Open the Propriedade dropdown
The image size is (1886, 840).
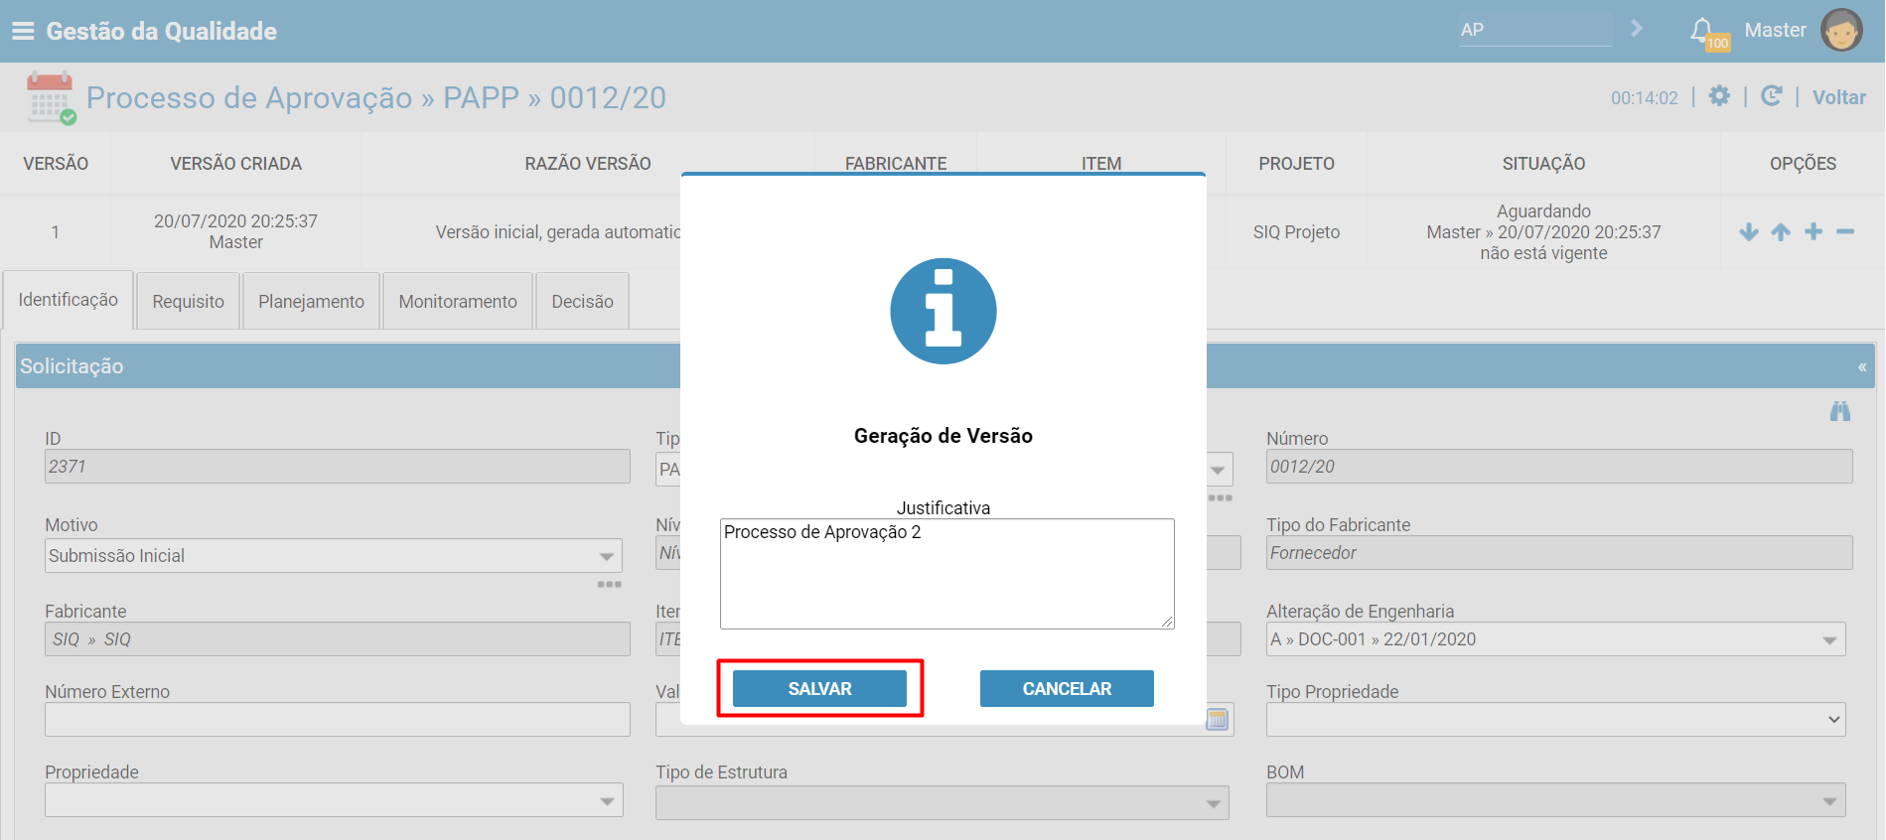[x=334, y=799]
